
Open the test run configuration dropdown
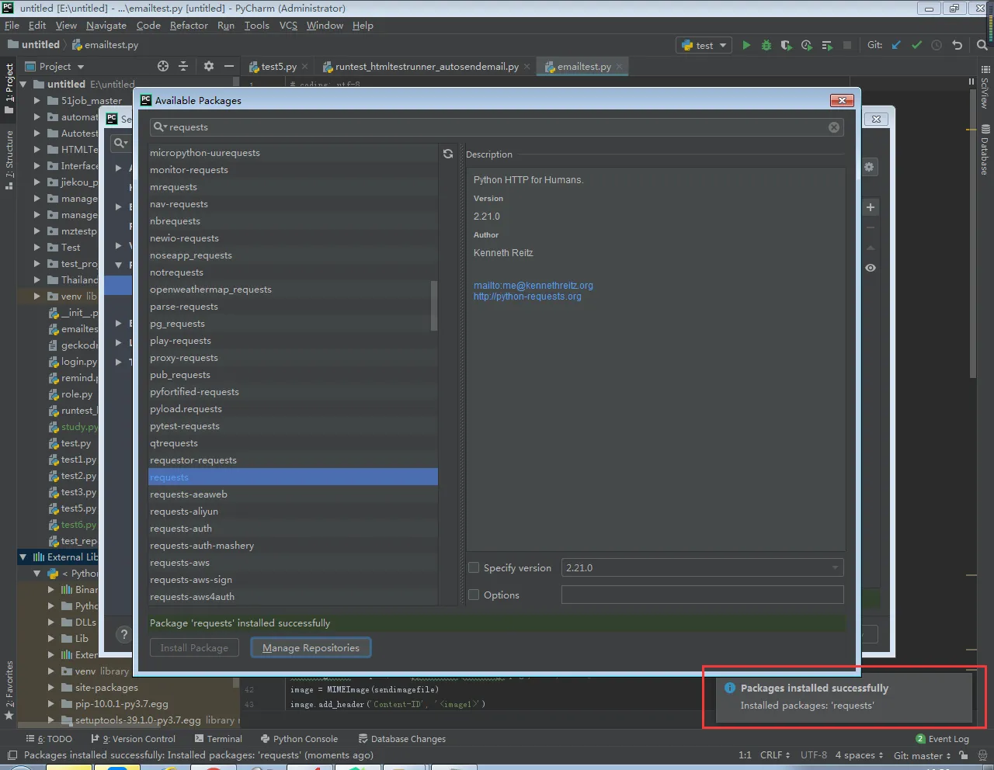704,45
